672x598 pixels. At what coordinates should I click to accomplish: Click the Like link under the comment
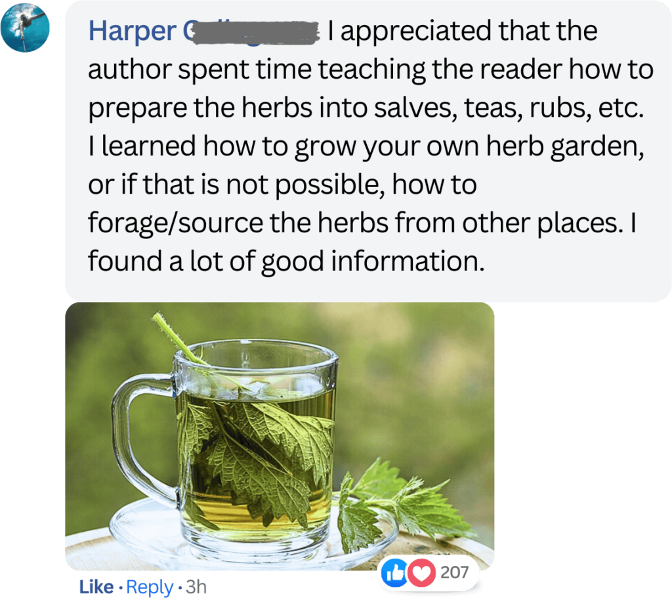tap(96, 587)
